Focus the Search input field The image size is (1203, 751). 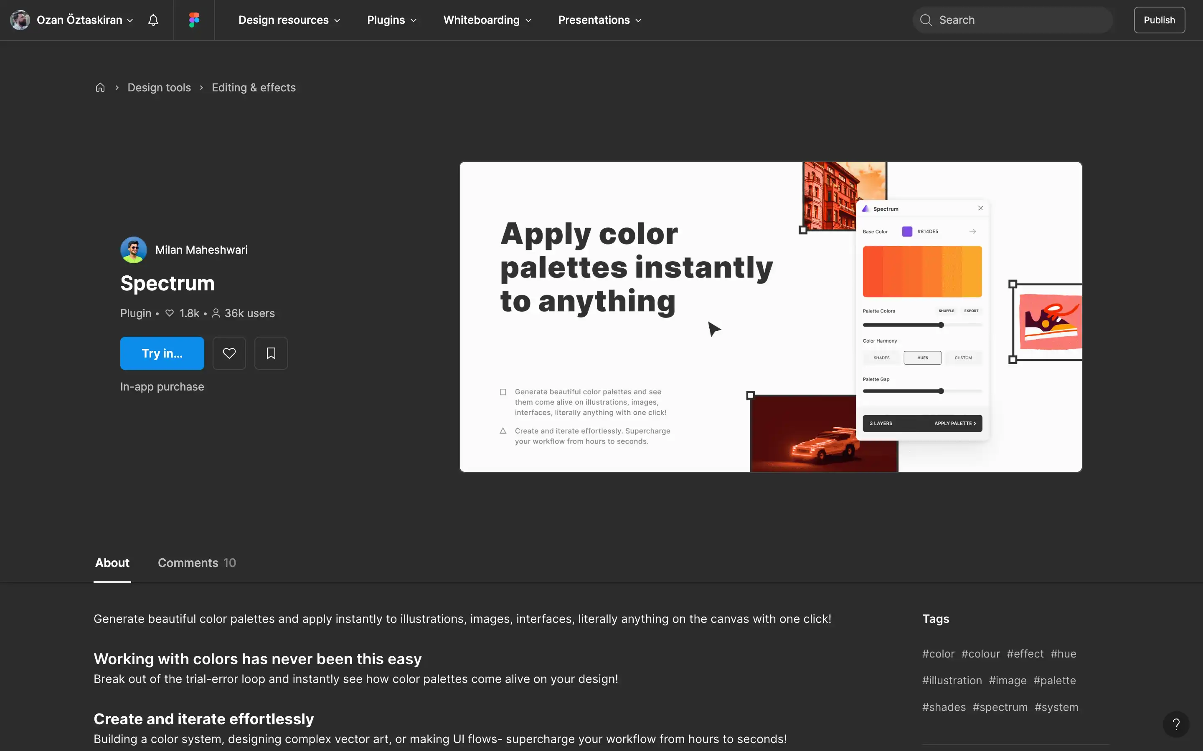(1013, 20)
